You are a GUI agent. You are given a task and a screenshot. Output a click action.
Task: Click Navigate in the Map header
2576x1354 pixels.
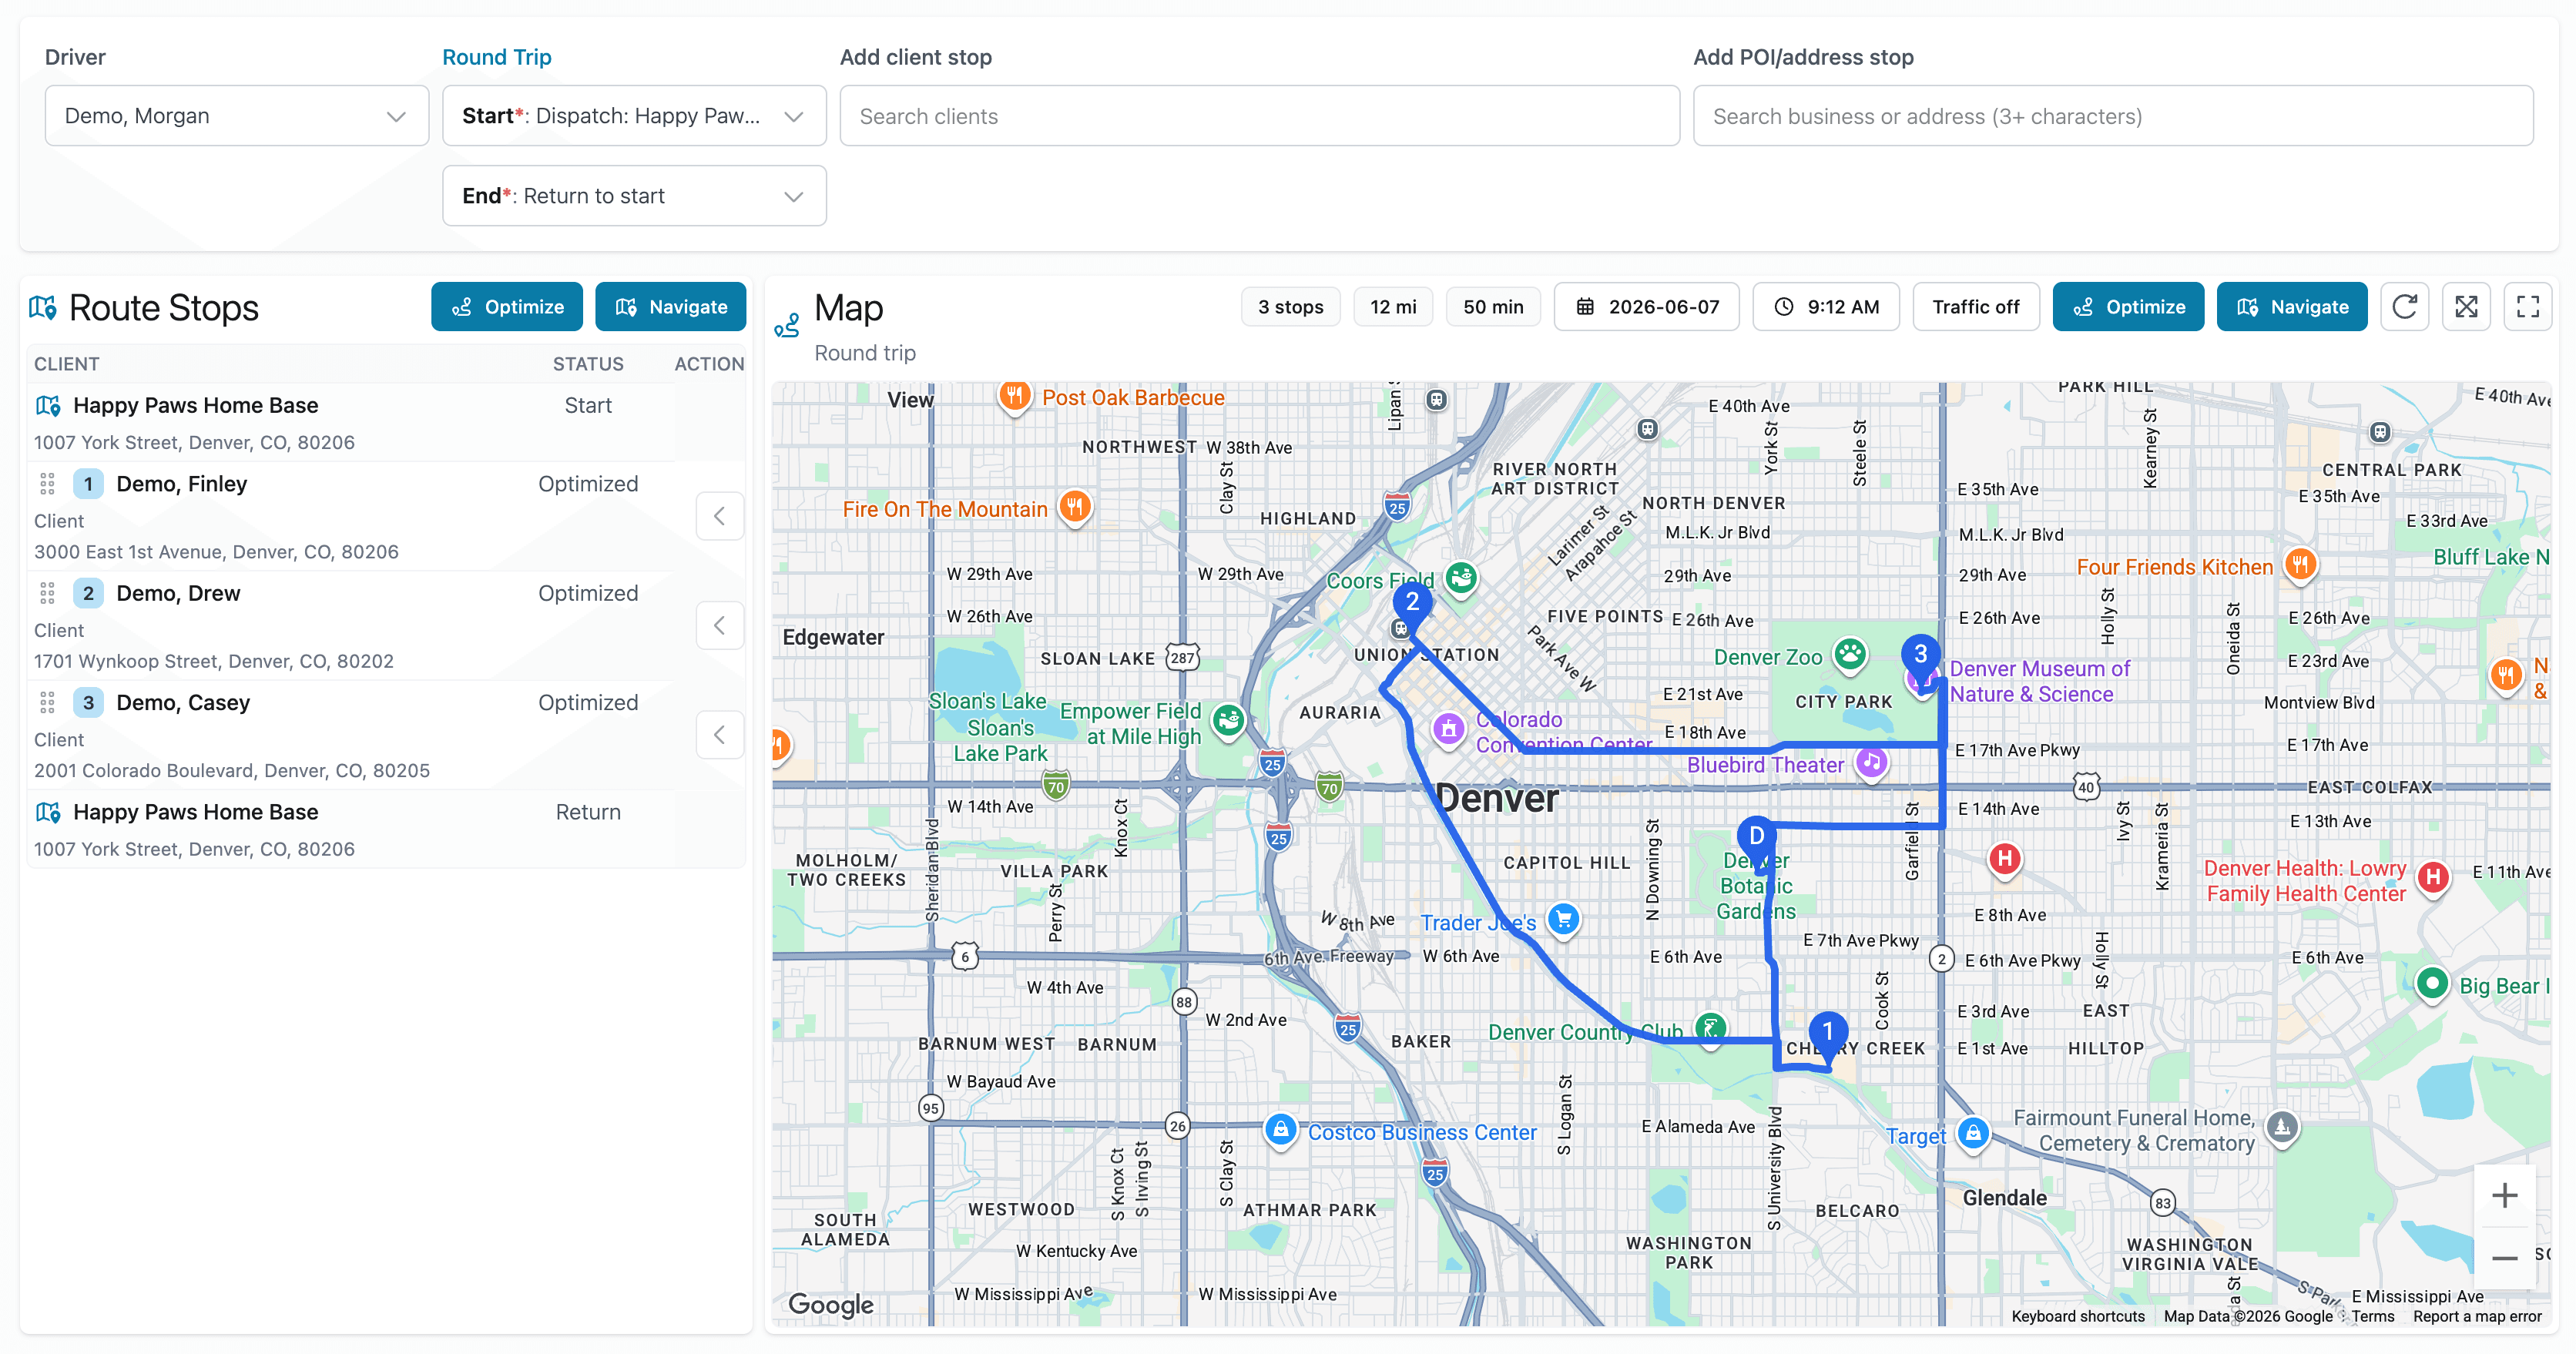click(2292, 307)
